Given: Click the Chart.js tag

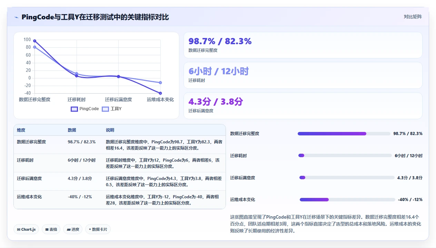Looking at the screenshot, I should [x=26, y=229].
